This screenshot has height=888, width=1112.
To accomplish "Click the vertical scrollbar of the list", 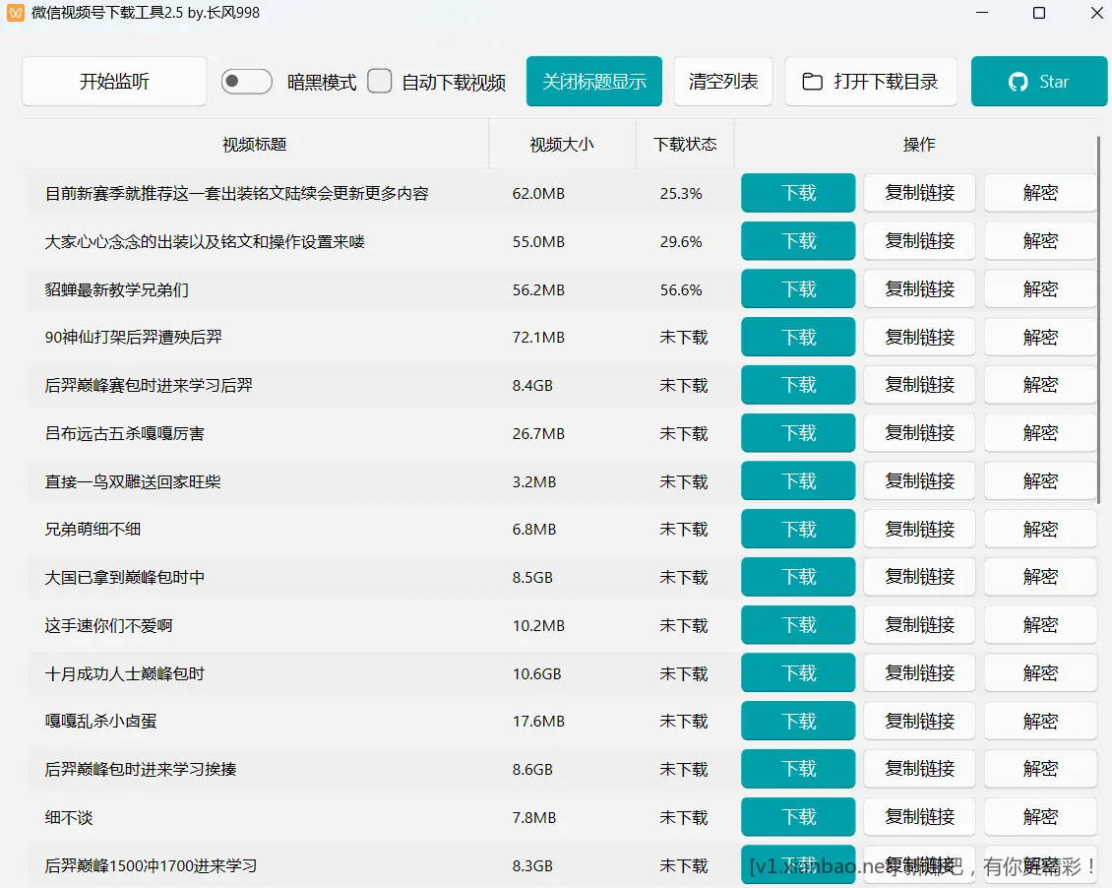I will coord(1099,315).
